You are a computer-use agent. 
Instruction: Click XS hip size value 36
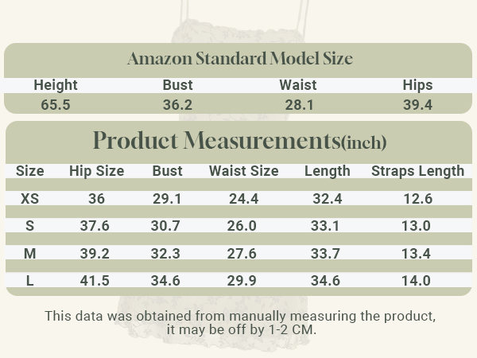coord(97,199)
